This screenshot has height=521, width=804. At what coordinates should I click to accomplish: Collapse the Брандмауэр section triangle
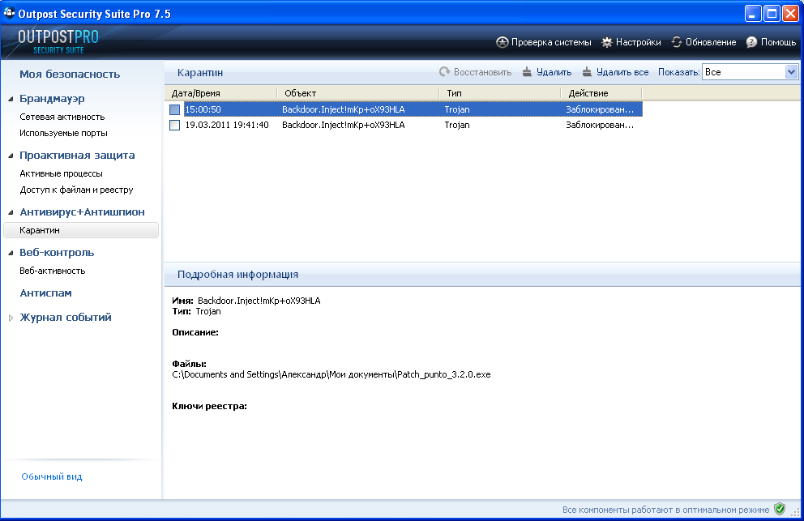[11, 99]
